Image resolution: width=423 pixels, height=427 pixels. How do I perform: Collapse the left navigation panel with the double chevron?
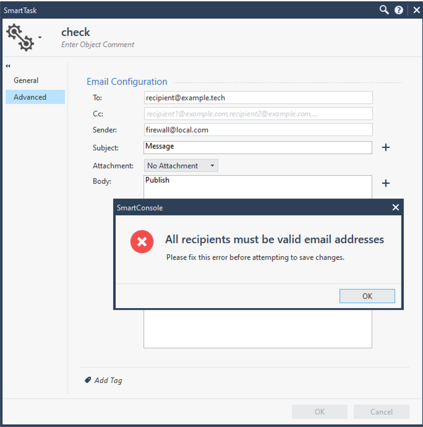(9, 66)
